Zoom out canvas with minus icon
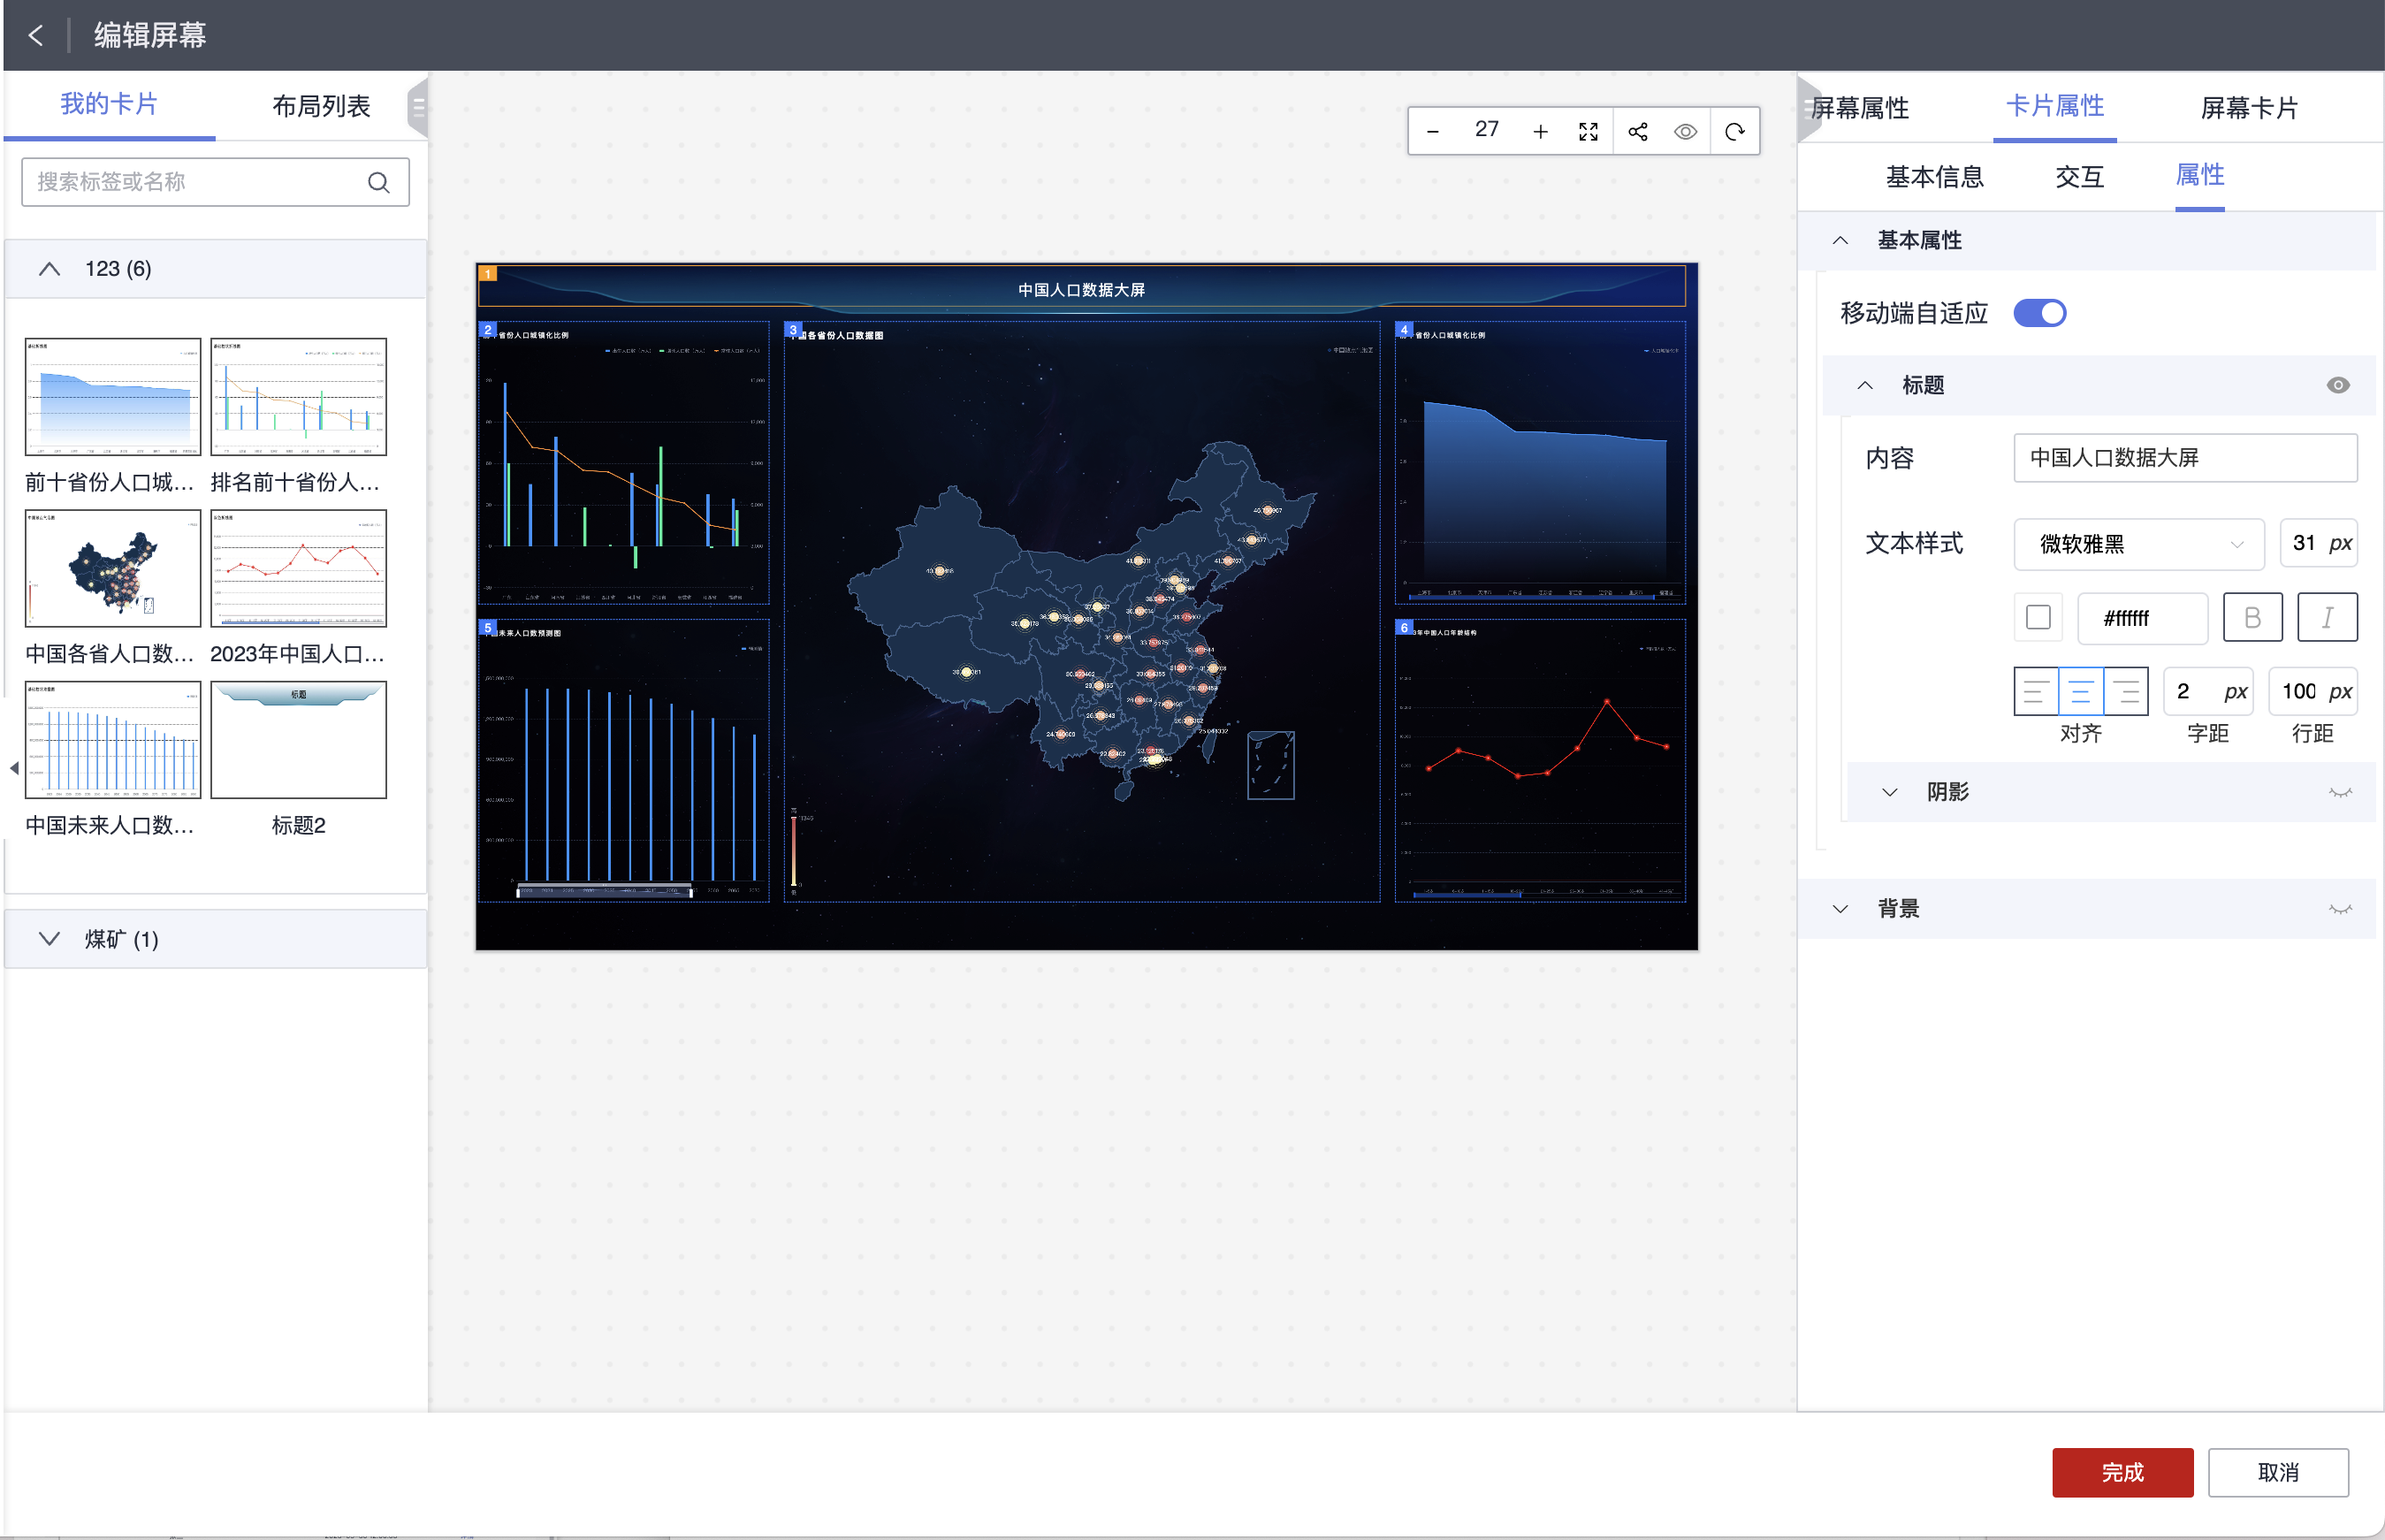This screenshot has height=1540, width=2385. click(1432, 132)
